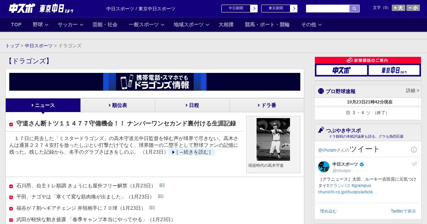Click camera icon beside 福谷 article
427x224 pixels.
click(152, 208)
